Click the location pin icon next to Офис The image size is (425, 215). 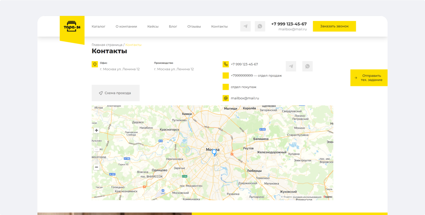click(x=94, y=64)
